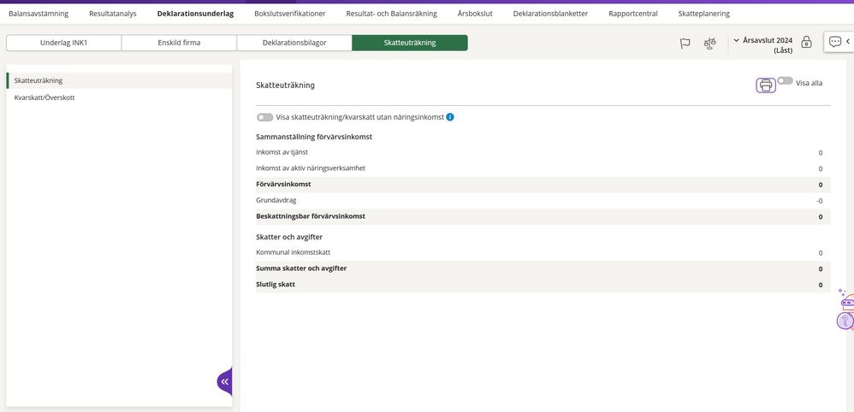Toggle Visa skatteuträkning/kvarskatt utan näringsinkomst
This screenshot has width=854, height=412.
tap(265, 117)
